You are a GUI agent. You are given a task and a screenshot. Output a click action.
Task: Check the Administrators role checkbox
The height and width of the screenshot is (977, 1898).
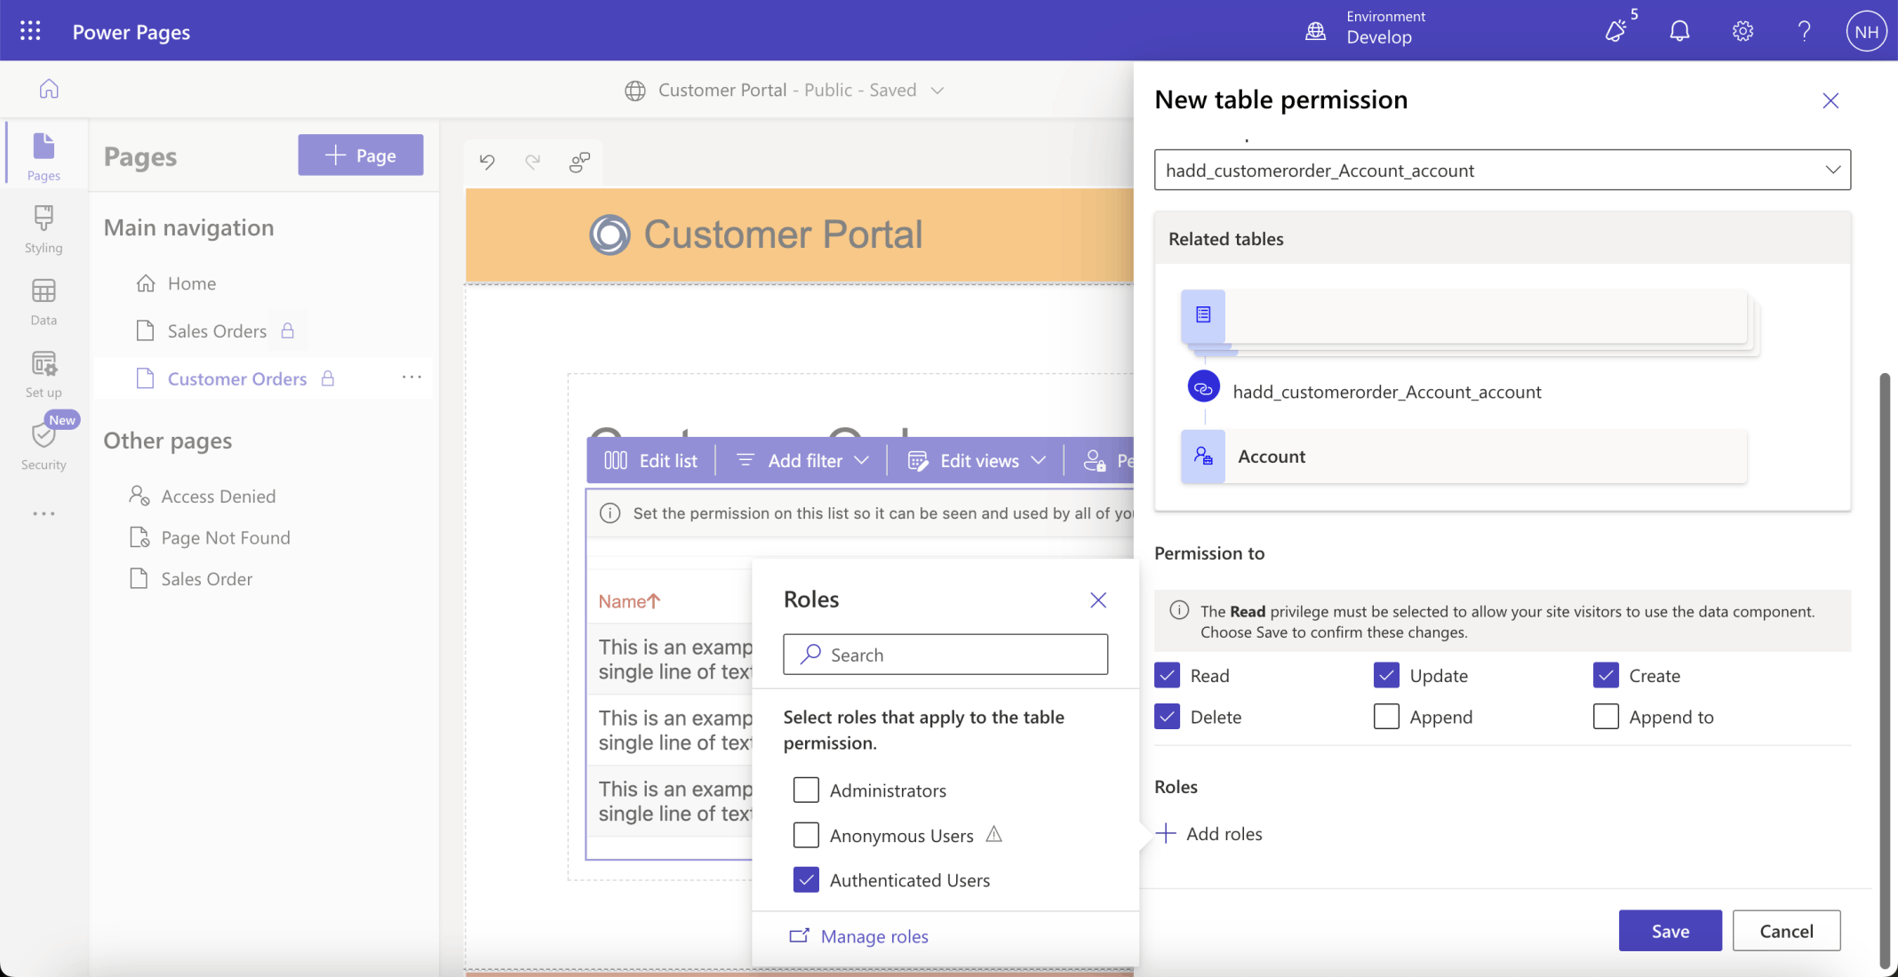pyautogui.click(x=806, y=790)
